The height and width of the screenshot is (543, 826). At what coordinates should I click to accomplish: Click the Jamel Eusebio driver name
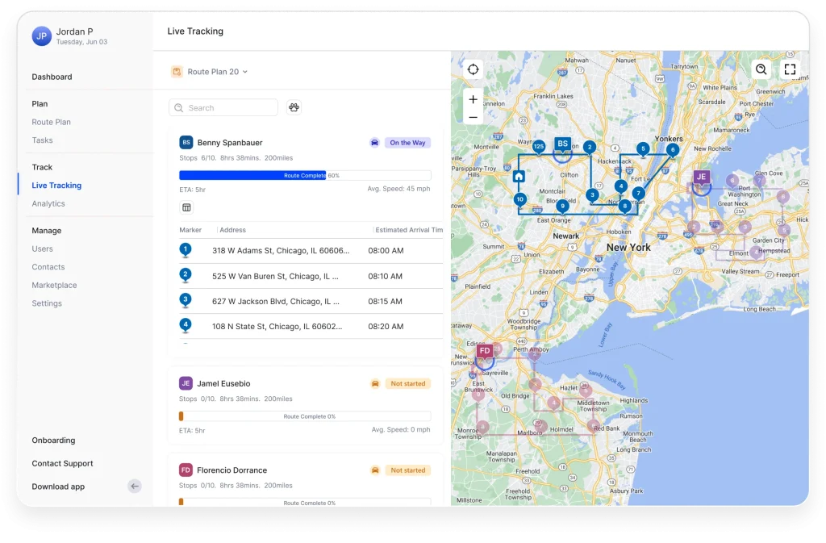click(223, 383)
